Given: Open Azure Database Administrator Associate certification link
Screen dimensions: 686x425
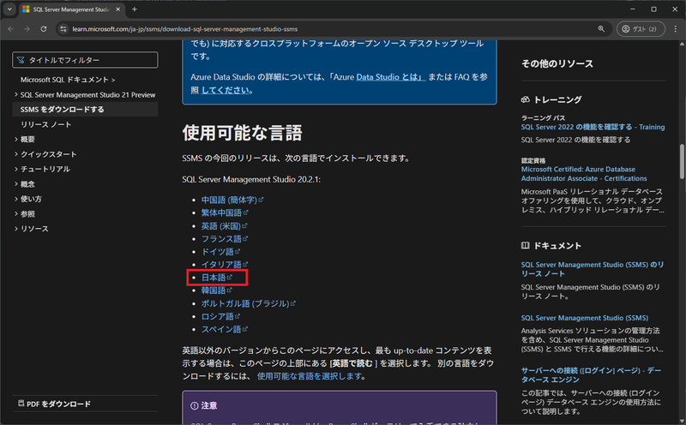Looking at the screenshot, I should click(x=584, y=174).
